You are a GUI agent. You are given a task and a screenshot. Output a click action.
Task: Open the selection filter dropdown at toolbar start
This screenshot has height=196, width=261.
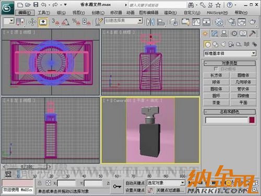pos(9,21)
